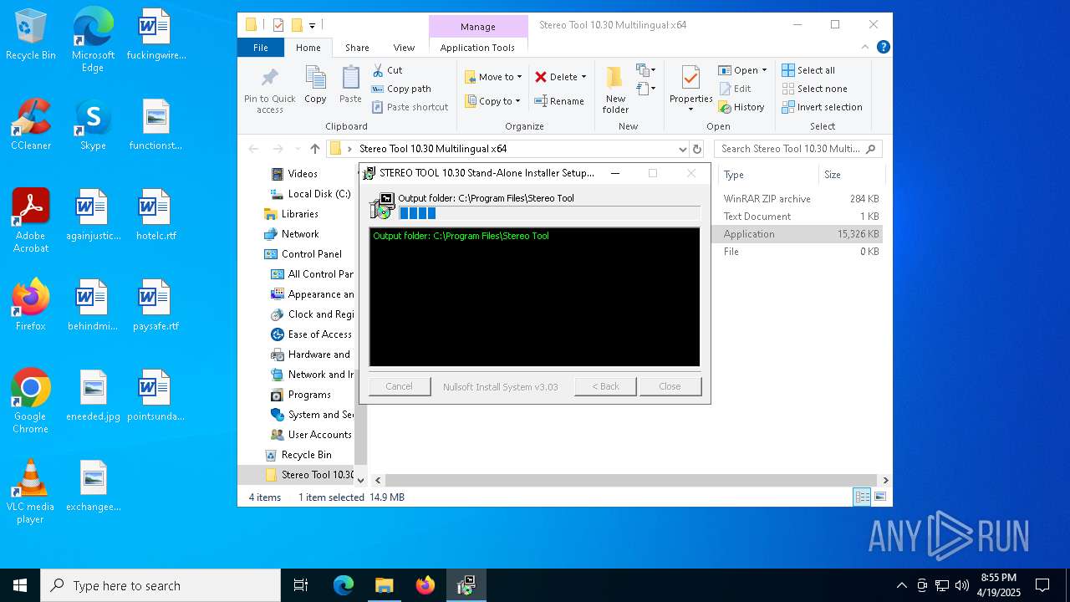Switch to the Share ribbon tab
The height and width of the screenshot is (602, 1070).
coord(357,48)
